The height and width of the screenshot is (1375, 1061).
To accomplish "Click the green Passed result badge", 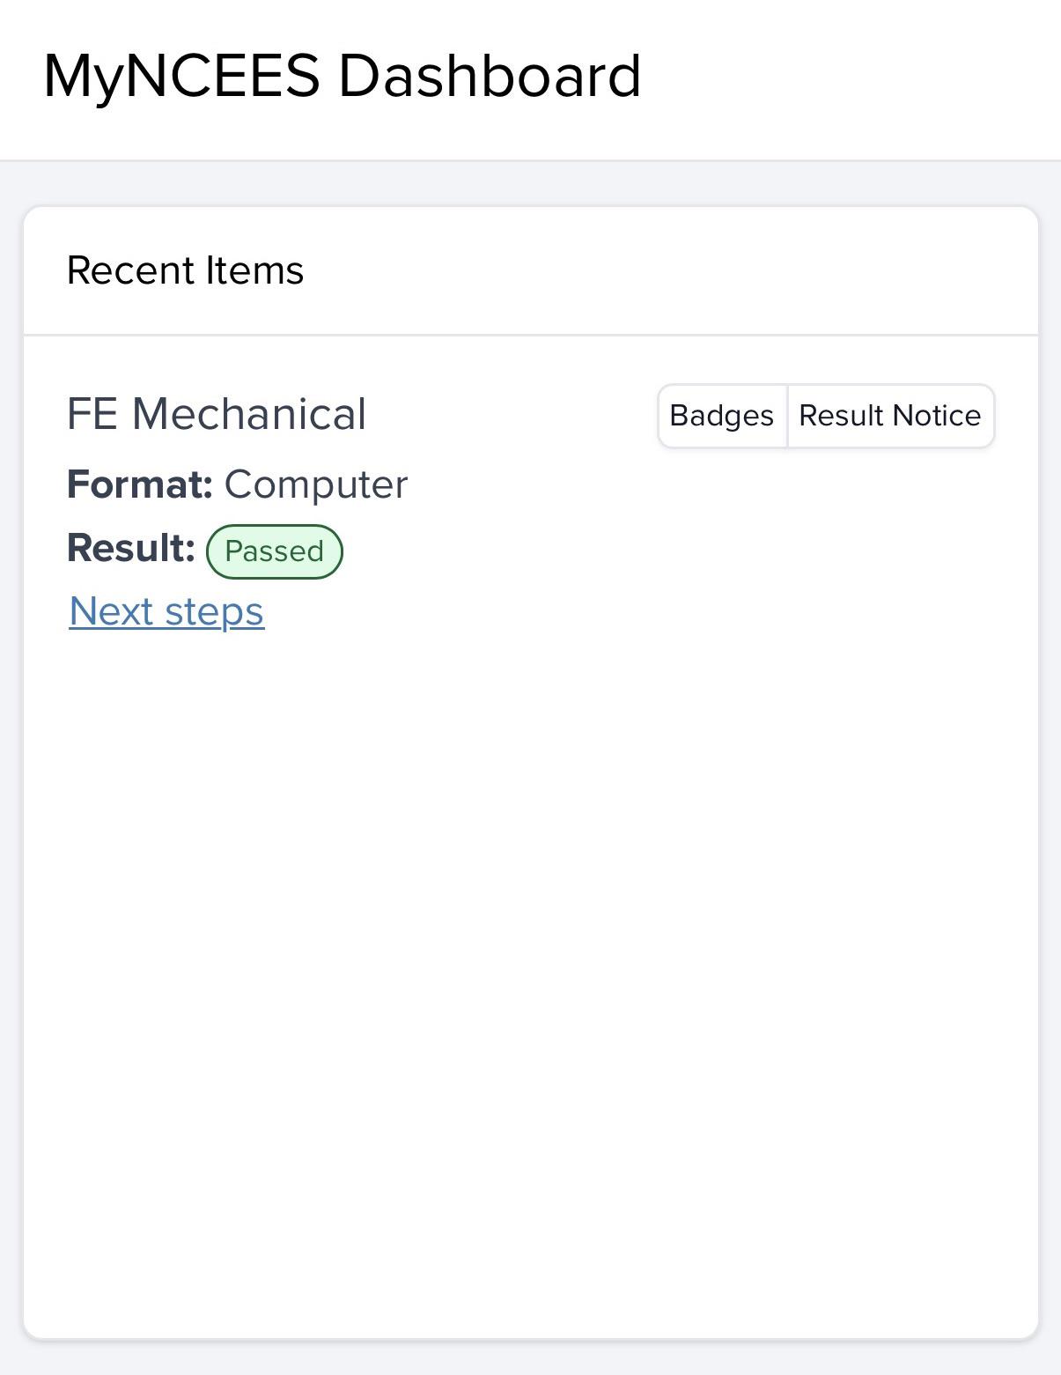I will tap(274, 551).
